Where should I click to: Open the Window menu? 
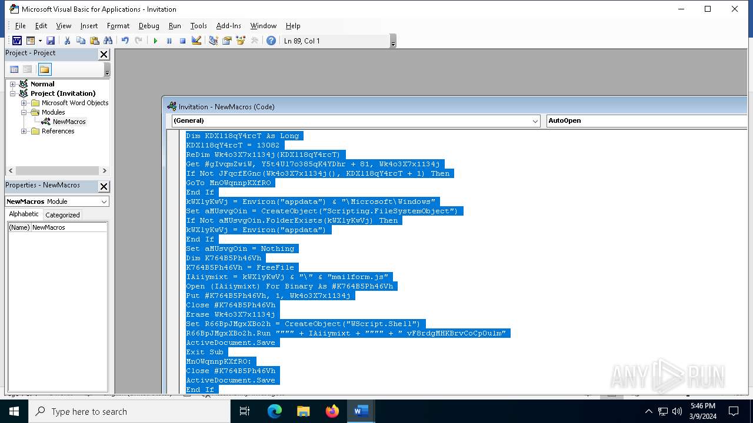click(263, 26)
